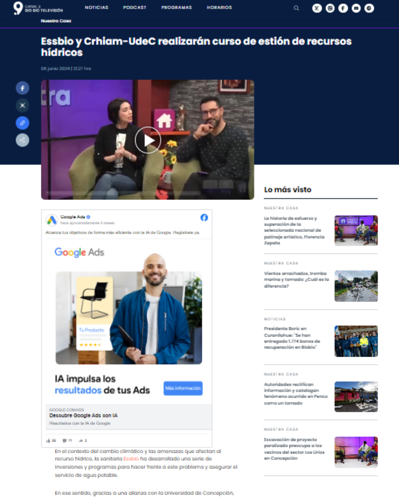Open the gray share icon in the side bar
399x499 pixels.
(23, 140)
